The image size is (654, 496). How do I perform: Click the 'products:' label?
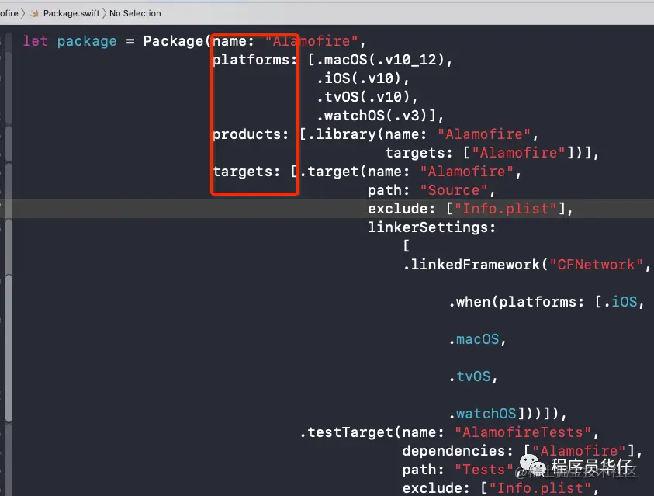point(251,134)
